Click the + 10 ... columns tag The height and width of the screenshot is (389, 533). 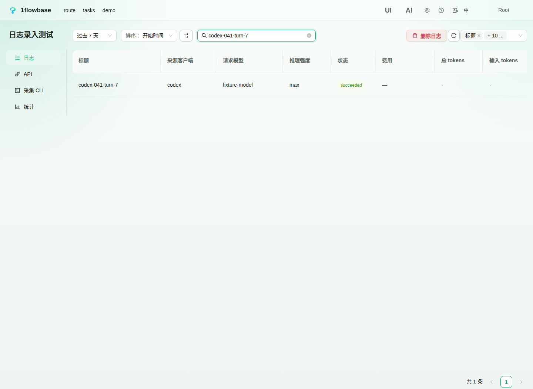click(x=495, y=36)
